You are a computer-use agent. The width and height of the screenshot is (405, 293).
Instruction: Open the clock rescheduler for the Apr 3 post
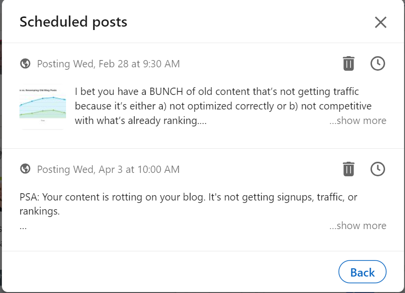(x=377, y=169)
